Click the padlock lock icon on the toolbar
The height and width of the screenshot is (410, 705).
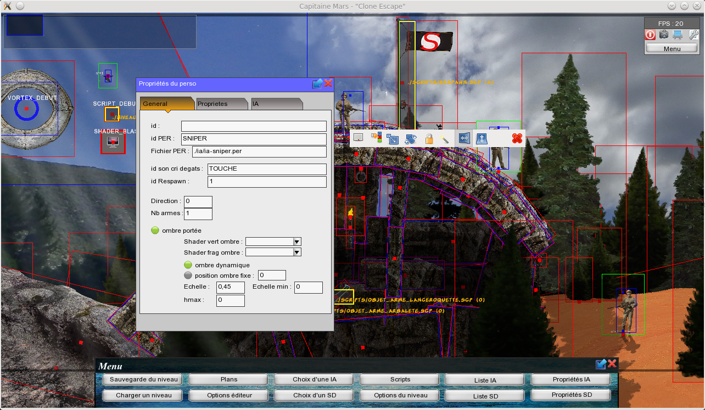click(429, 138)
